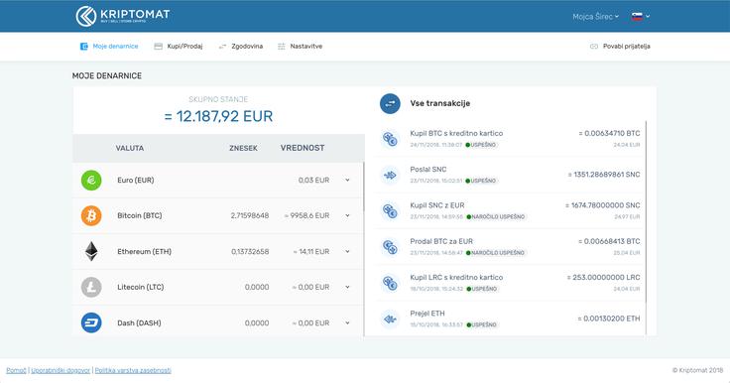Screen dimensions: 730x383
Task: Click the Pomoč footer link
Action: point(16,370)
